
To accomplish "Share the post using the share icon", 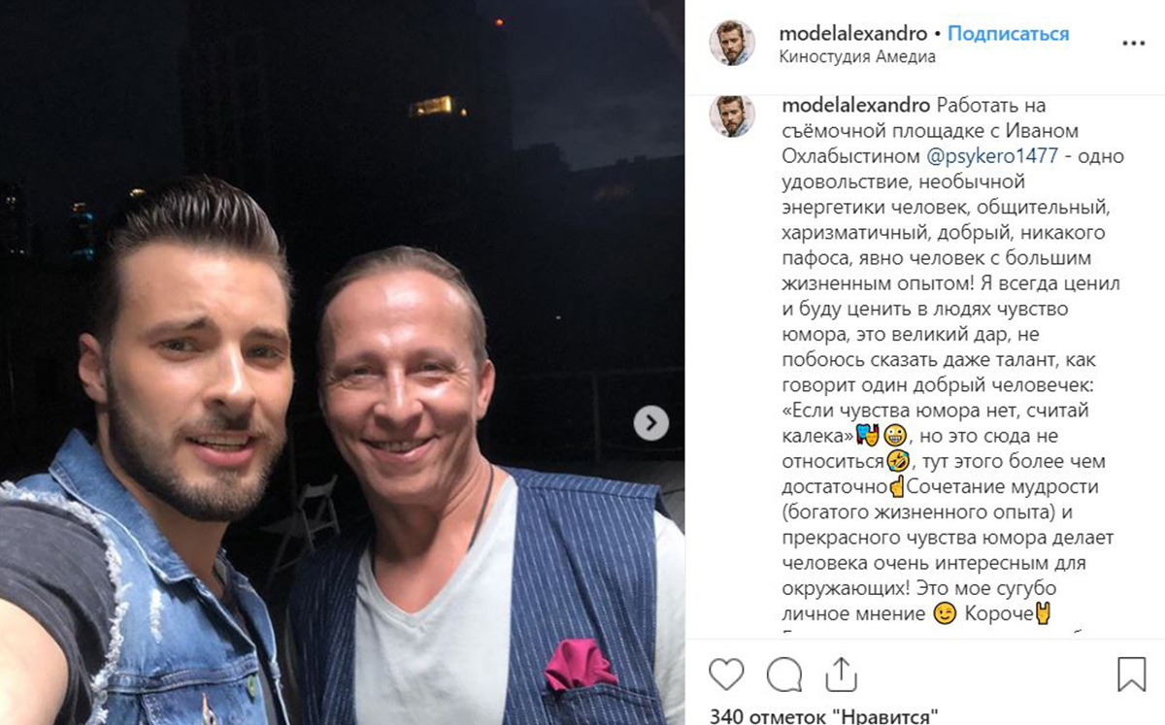I will pyautogui.click(x=841, y=673).
